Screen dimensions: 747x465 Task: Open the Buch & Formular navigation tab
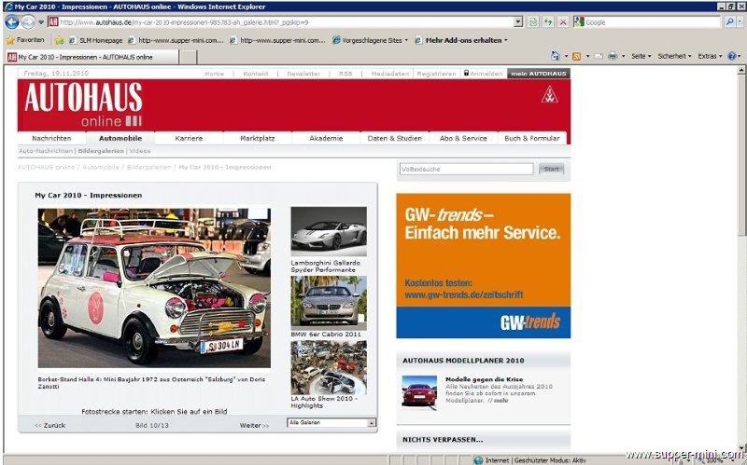[x=531, y=138]
